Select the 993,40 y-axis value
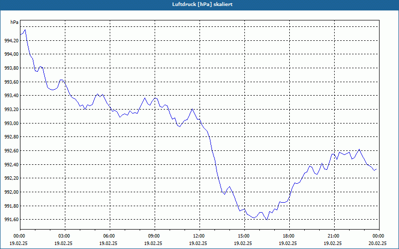Image resolution: width=399 pixels, height=249 pixels. point(11,96)
